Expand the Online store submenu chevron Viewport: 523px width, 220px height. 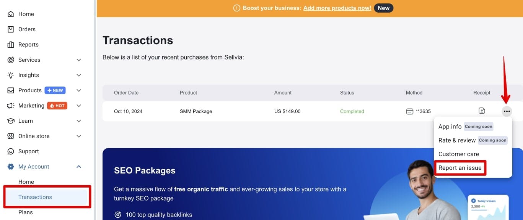coord(79,136)
